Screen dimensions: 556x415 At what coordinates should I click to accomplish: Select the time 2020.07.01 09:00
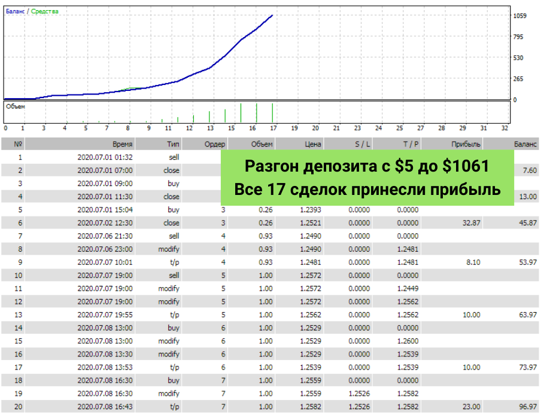105,183
